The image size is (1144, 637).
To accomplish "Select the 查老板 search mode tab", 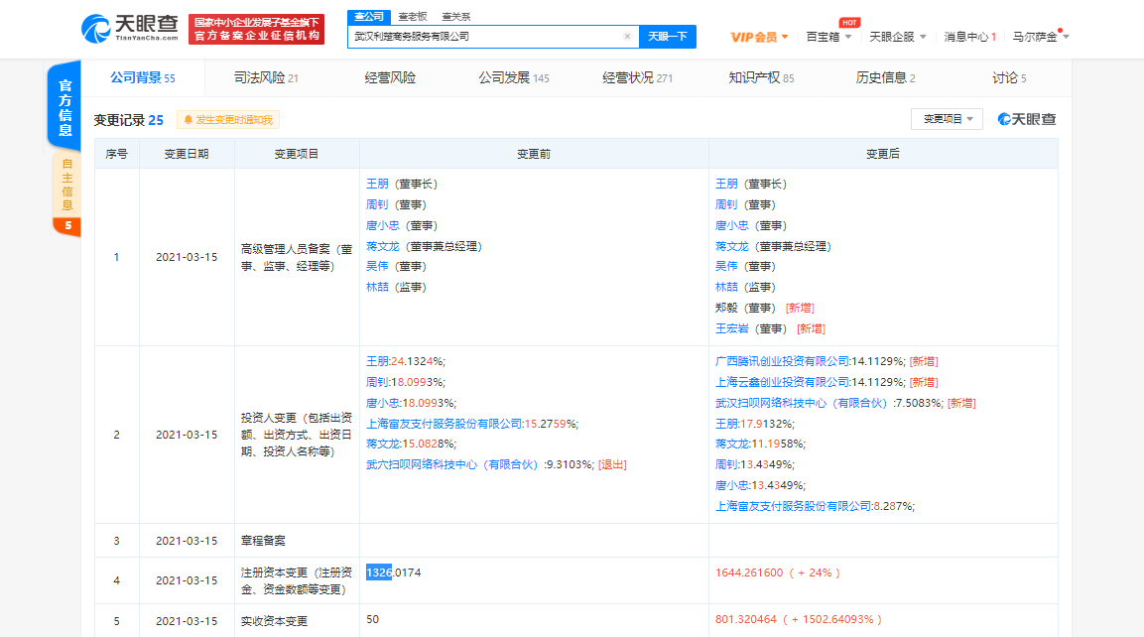I will 413,16.
